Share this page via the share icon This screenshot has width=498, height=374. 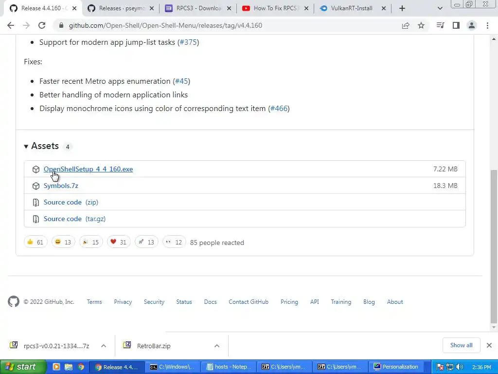click(x=406, y=25)
